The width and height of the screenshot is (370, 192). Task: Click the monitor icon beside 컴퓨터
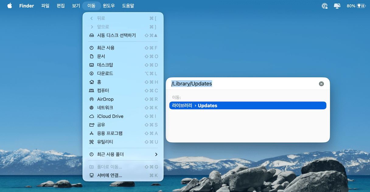pos(92,90)
